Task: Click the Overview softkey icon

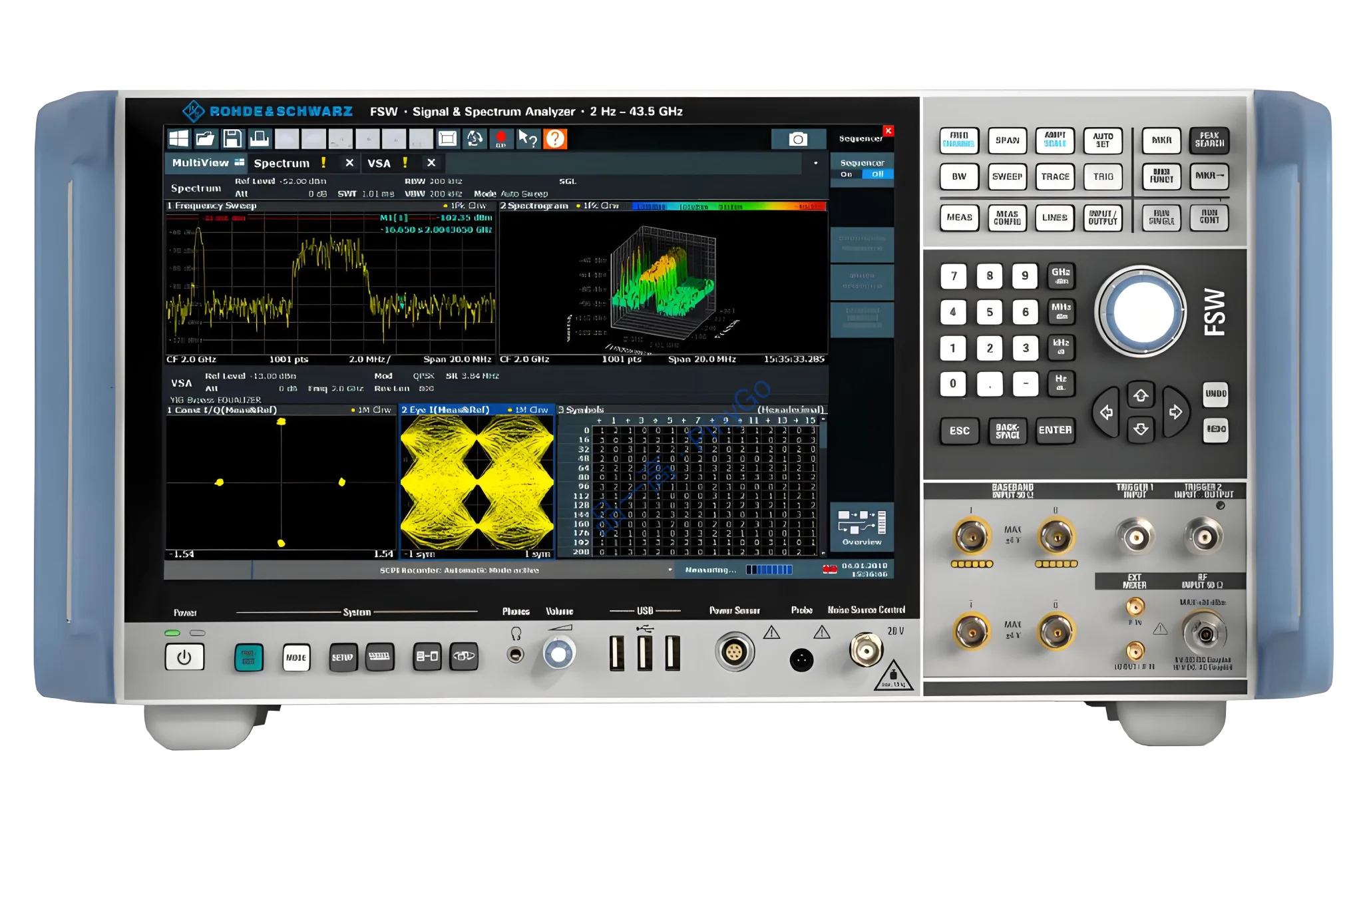Action: [x=862, y=528]
